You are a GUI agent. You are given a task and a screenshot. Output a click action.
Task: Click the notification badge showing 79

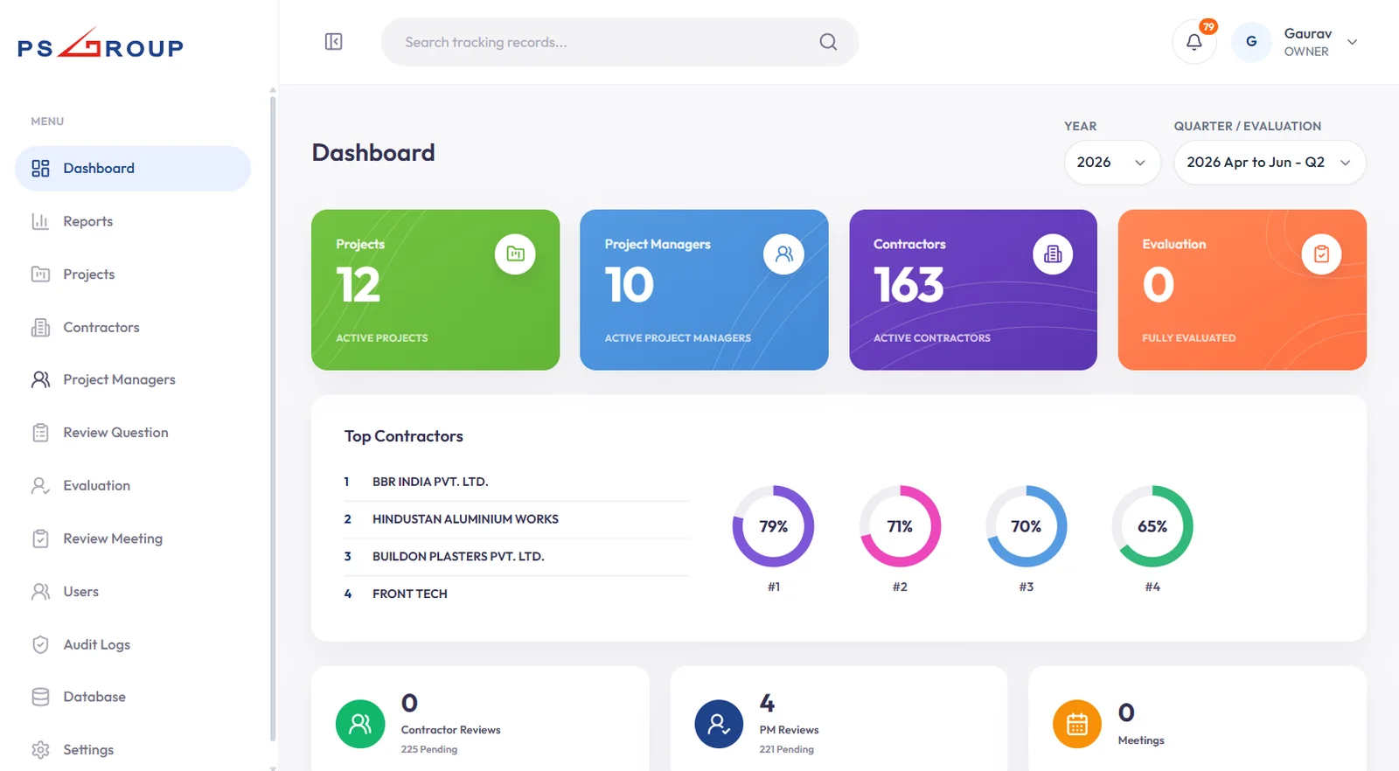click(x=1208, y=27)
